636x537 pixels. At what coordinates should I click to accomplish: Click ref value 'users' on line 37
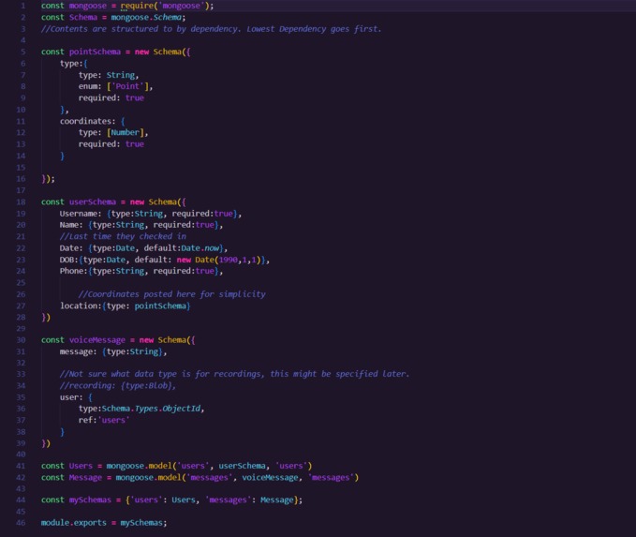[x=113, y=420]
